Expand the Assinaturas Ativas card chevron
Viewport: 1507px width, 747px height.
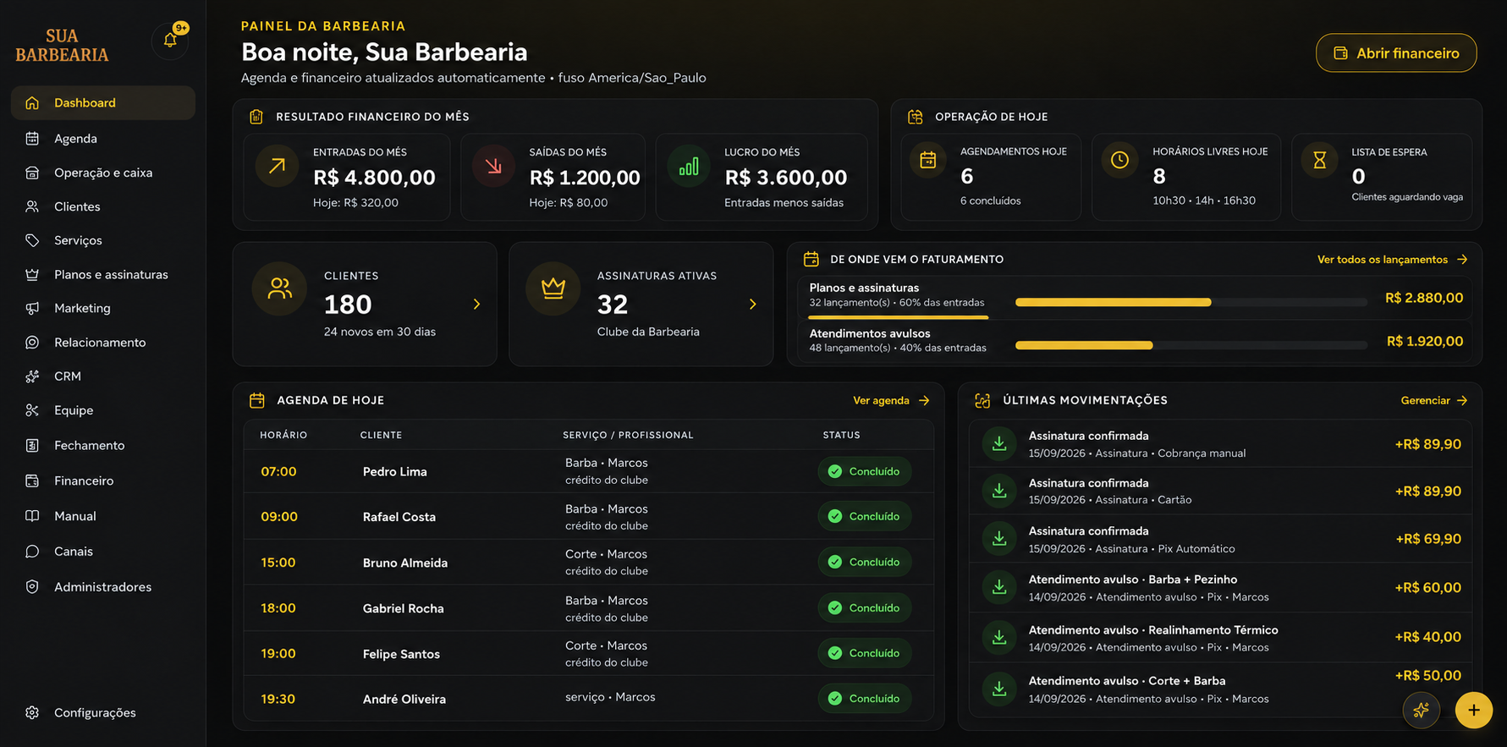pyautogui.click(x=752, y=304)
